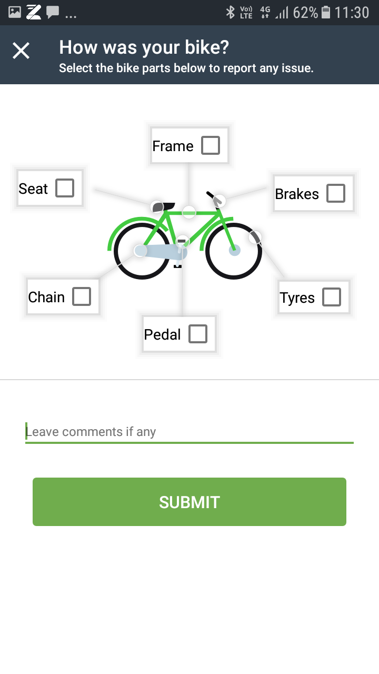The width and height of the screenshot is (379, 674).
Task: Tap the handlebar brake hotspot
Action: (219, 201)
